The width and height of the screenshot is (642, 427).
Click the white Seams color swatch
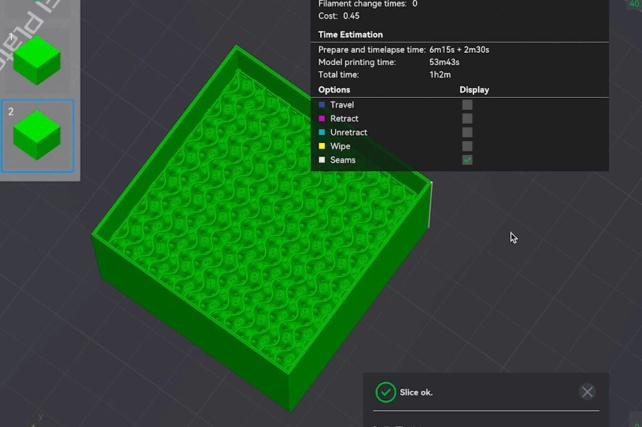[x=322, y=160]
